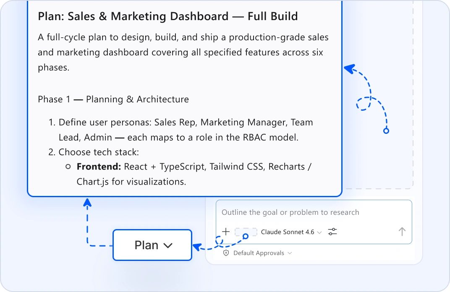
Task: Click the plus attach icon
Action: click(226, 232)
